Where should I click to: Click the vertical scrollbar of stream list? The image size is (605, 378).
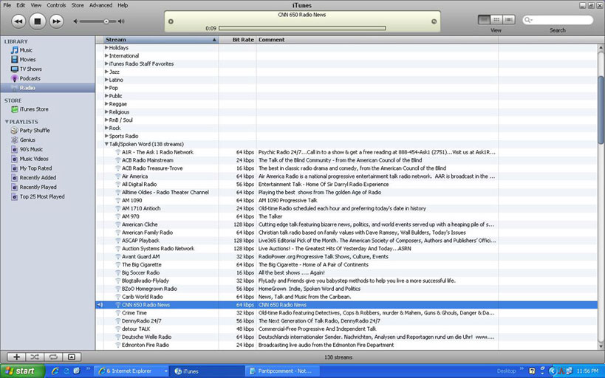point(601,110)
